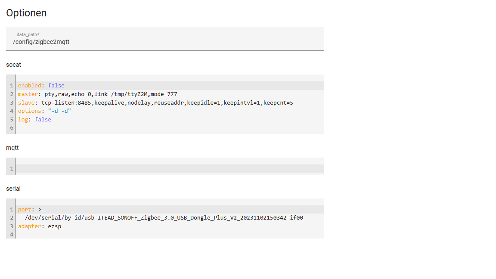Click line number 2 in serial editor gutter
This screenshot has width=496, height=279.
pyautogui.click(x=12, y=218)
